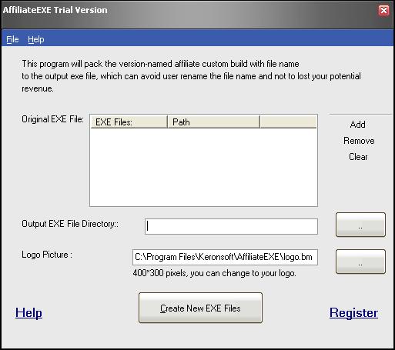Sort by the EXE Files column header
The image size is (395, 350).
click(x=129, y=122)
